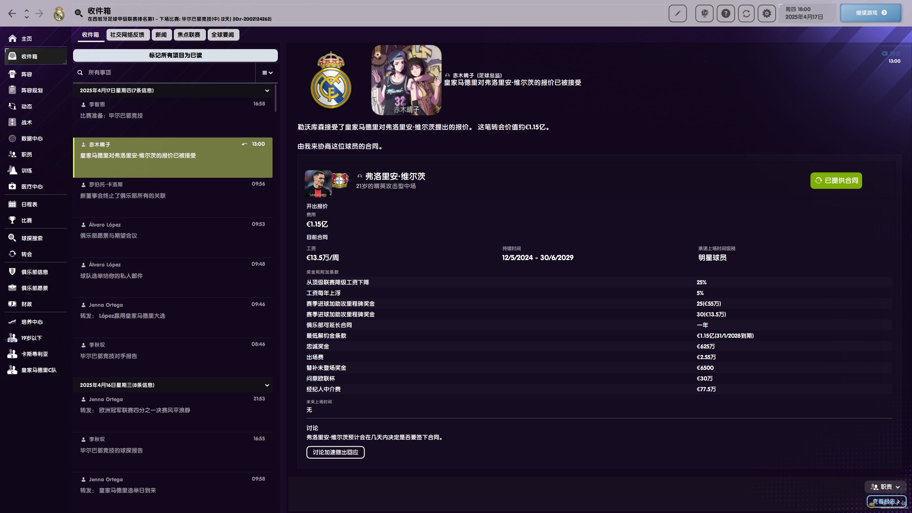The height and width of the screenshot is (513, 912).
Task: Open the 职责 dropdown at bottom right
Action: click(886, 487)
